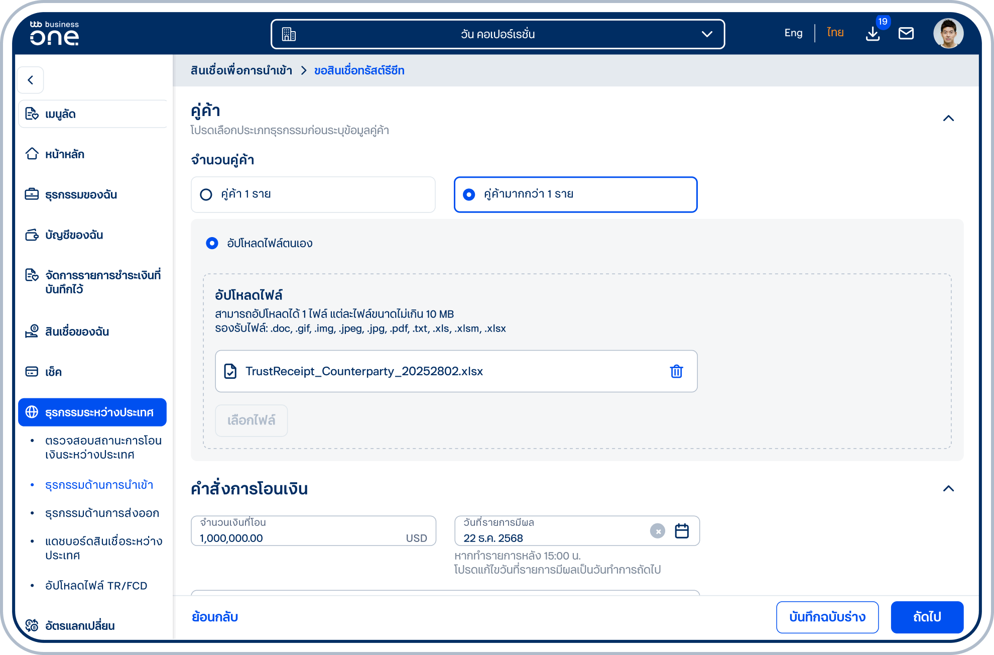994x655 pixels.
Task: Open อัปโหลดไฟล์ TR/FCD menu item
Action: click(96, 586)
